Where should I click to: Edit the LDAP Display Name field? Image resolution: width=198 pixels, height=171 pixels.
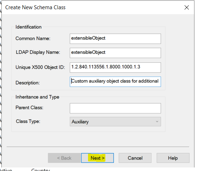click(115, 53)
